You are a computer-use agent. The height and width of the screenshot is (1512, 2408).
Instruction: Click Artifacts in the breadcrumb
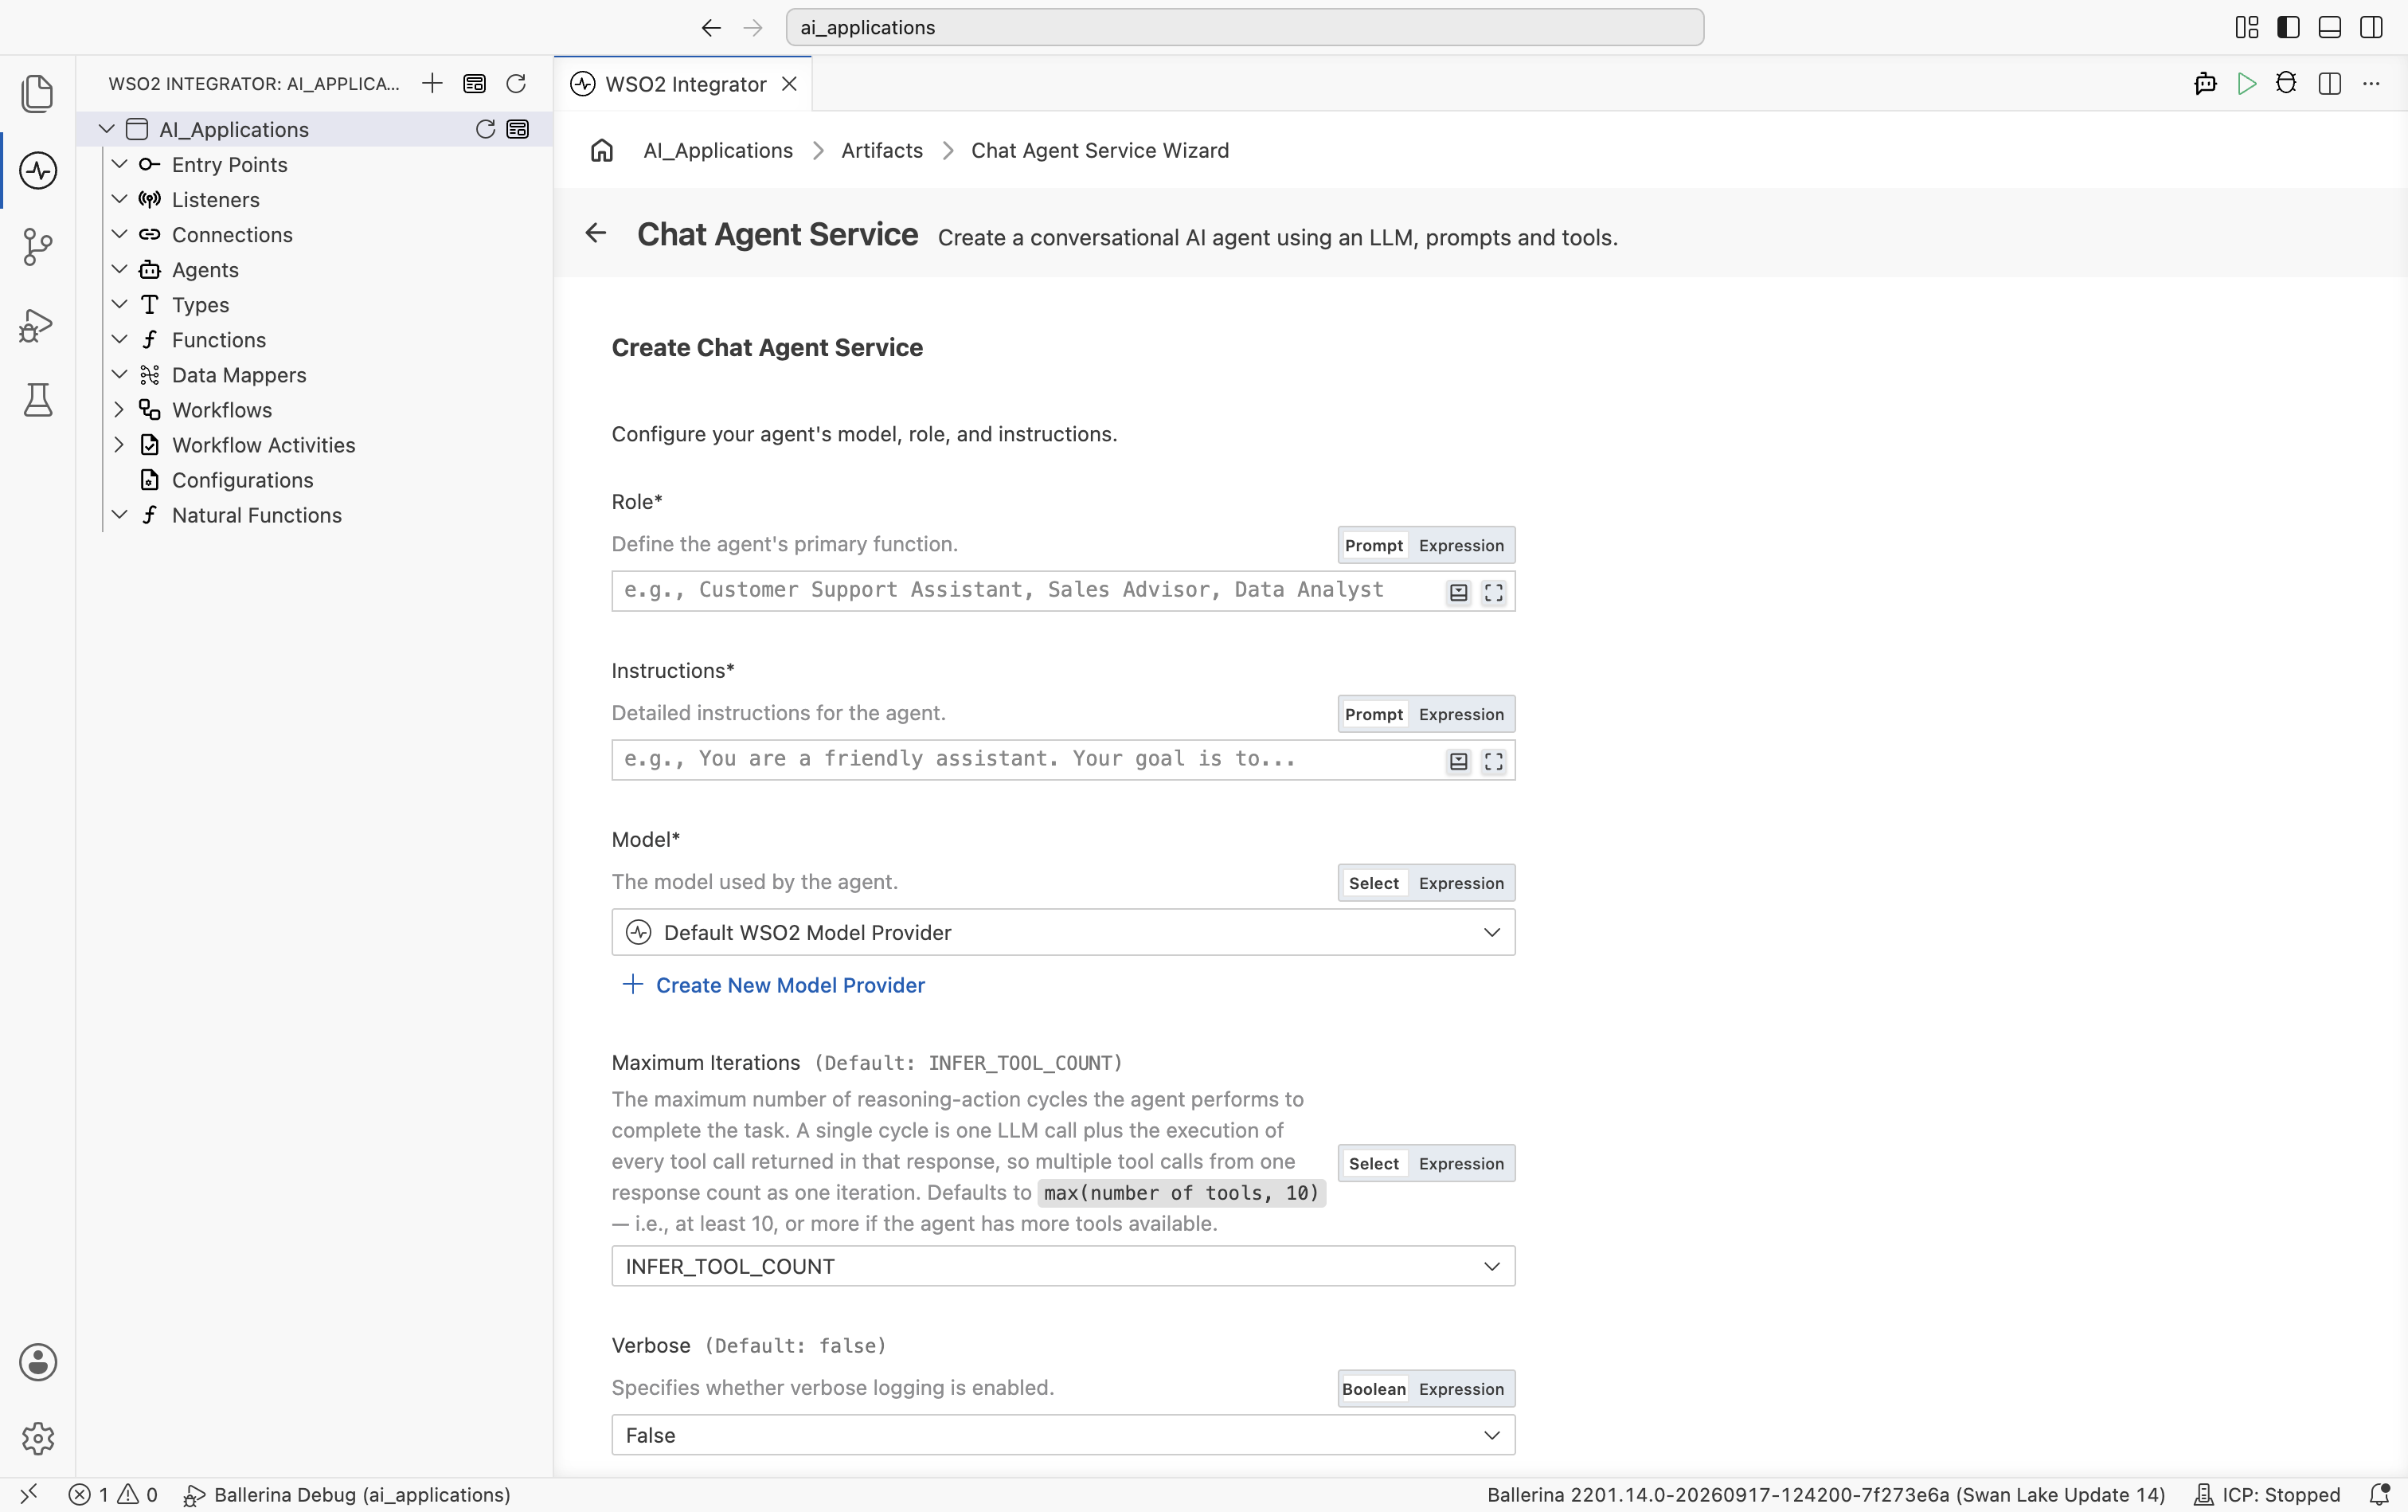pos(881,150)
